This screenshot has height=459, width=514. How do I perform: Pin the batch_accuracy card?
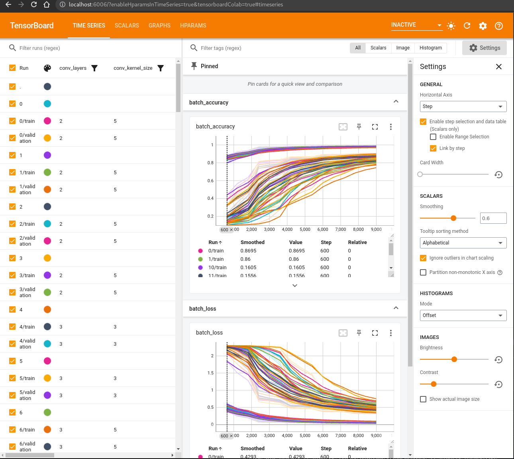(x=359, y=127)
